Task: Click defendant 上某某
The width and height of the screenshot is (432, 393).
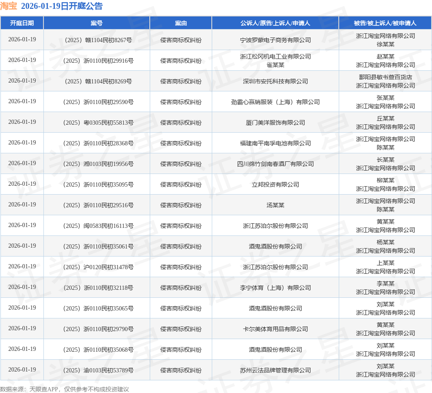Action: click(386, 263)
